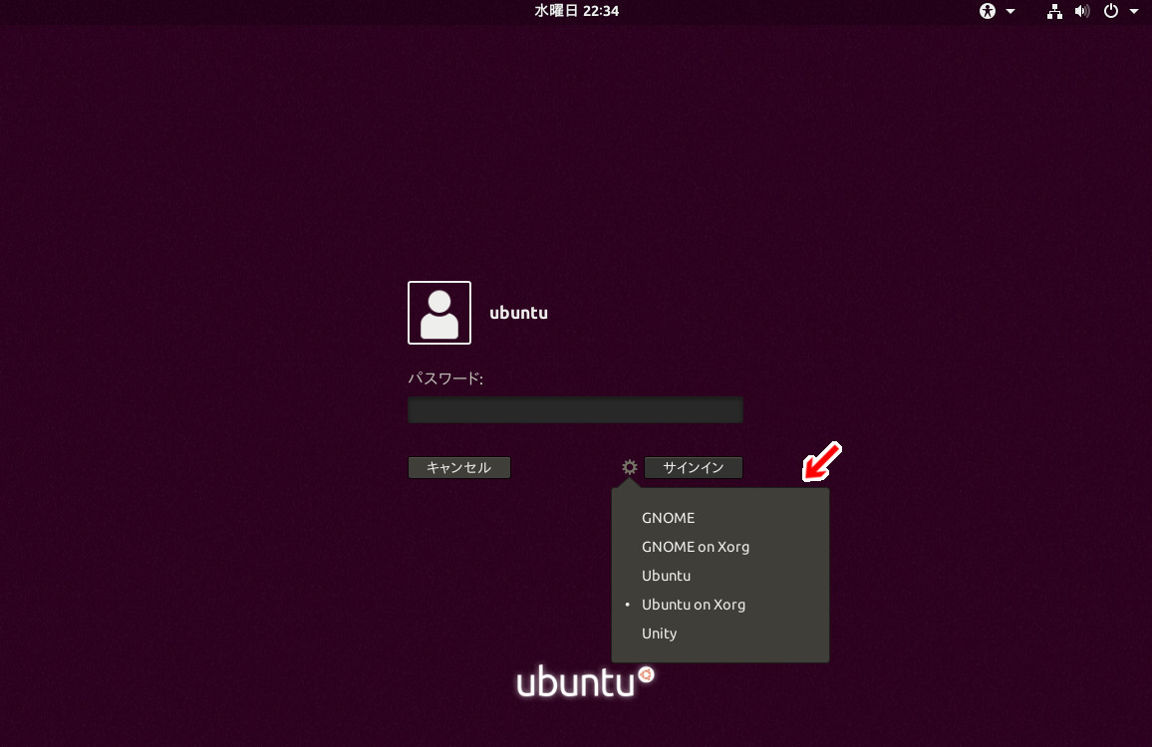Choose Ubuntu from the session menu
The height and width of the screenshot is (747, 1152).
point(666,576)
